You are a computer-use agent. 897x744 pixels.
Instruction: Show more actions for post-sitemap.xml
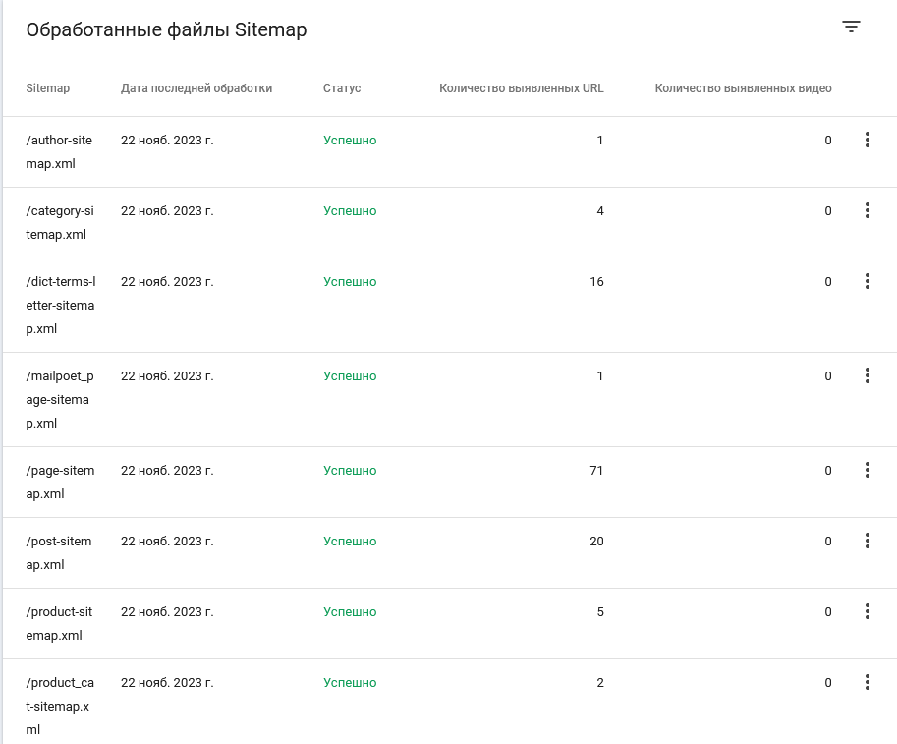[868, 541]
